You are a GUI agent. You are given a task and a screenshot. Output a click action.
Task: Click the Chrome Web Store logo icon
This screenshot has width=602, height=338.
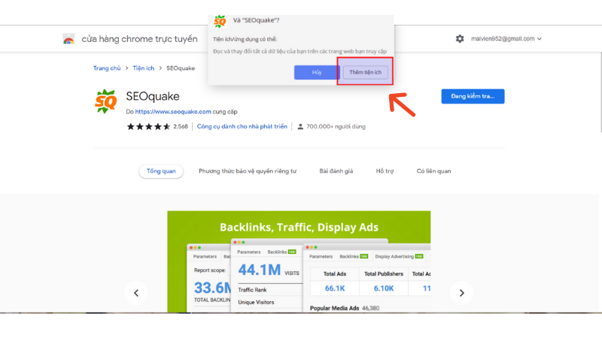(68, 39)
